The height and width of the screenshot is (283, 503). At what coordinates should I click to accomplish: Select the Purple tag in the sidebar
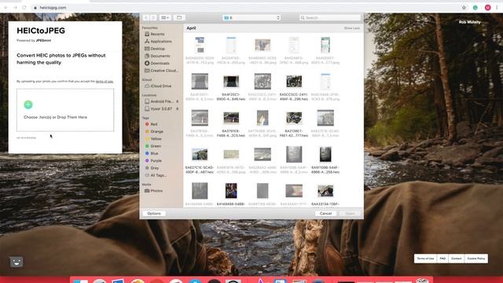click(153, 160)
